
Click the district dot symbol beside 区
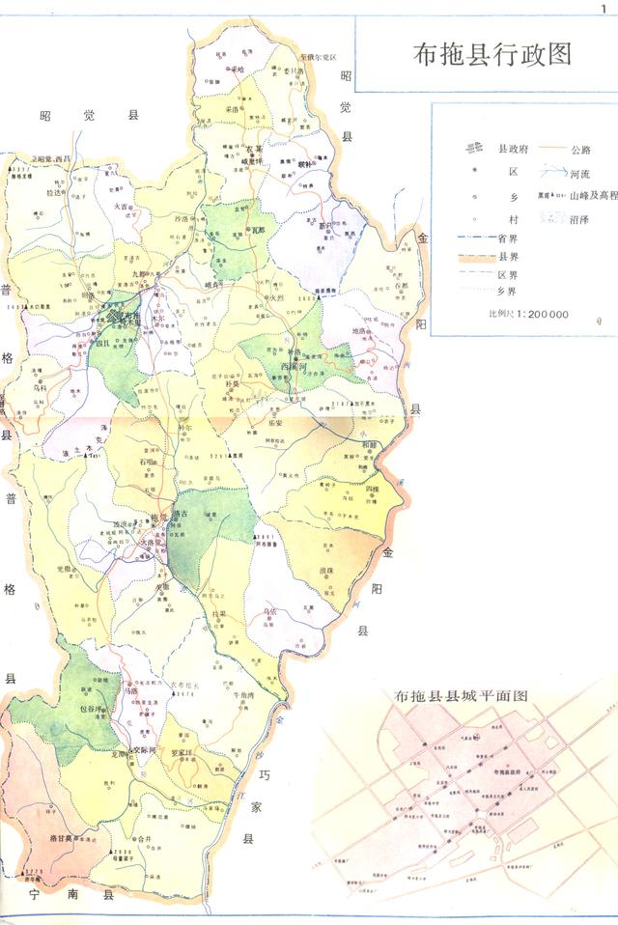click(x=474, y=171)
